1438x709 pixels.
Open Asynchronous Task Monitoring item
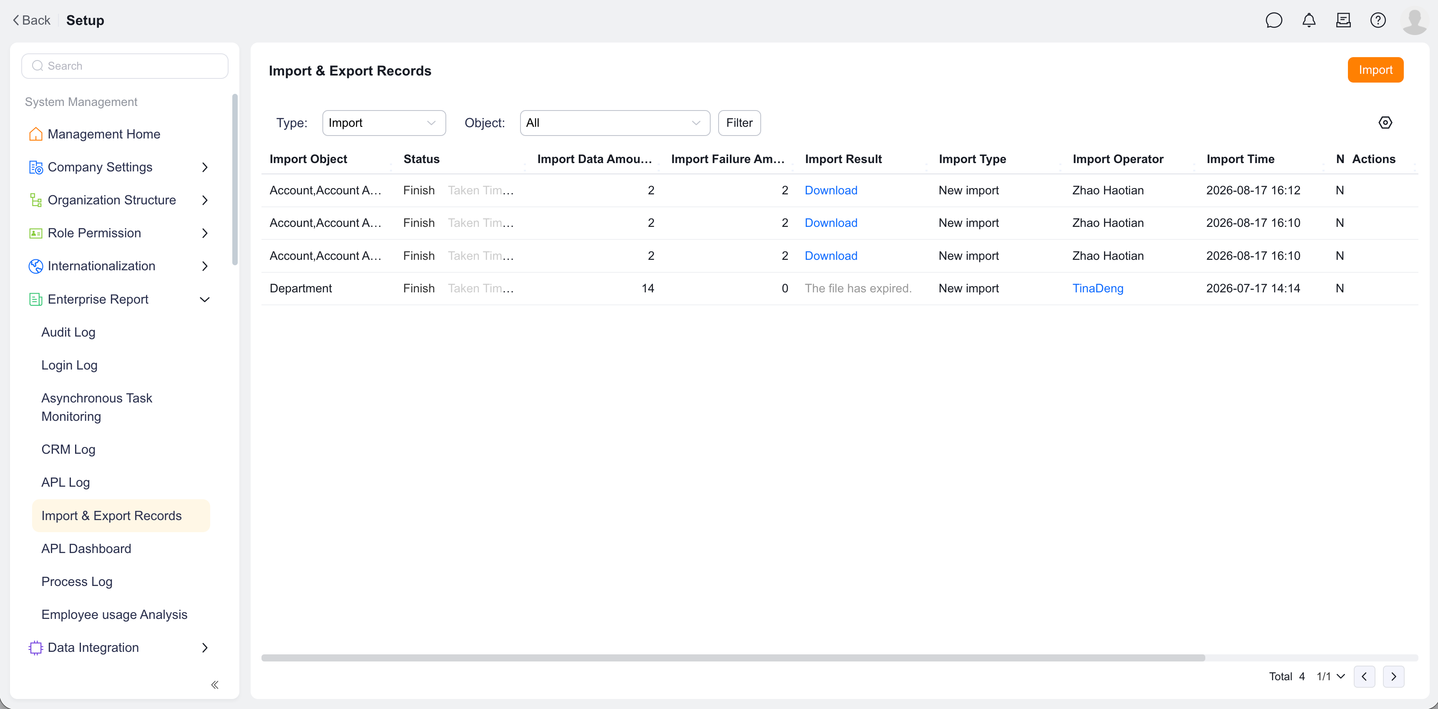(97, 407)
